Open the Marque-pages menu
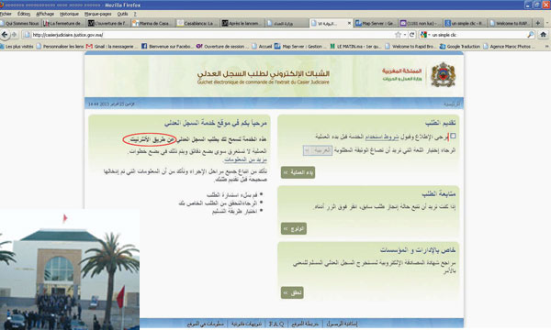This screenshot has height=330, width=551. (97, 14)
